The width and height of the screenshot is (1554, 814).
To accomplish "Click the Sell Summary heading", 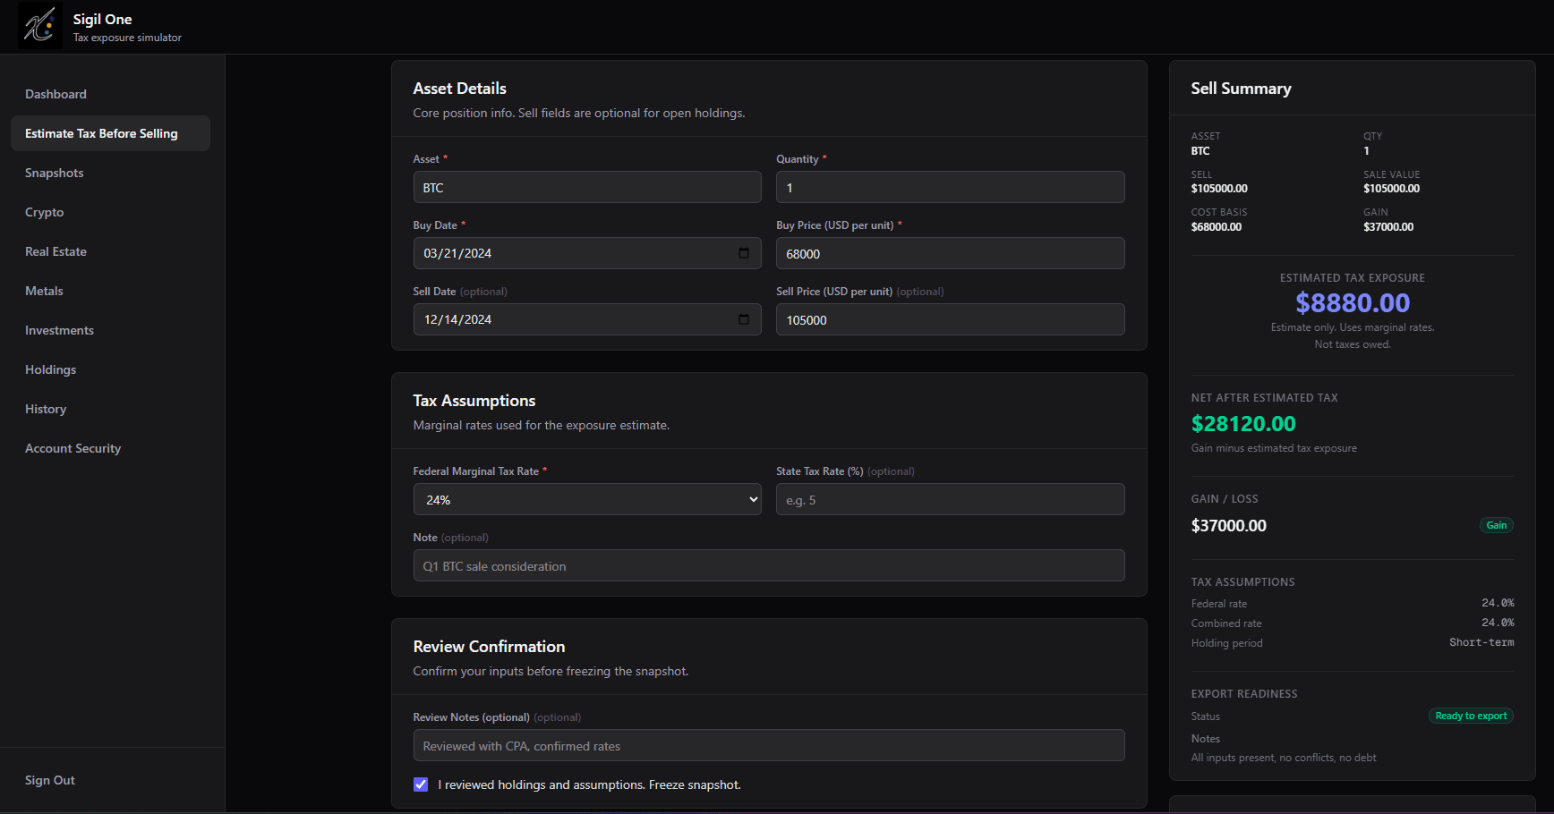I will (x=1241, y=89).
